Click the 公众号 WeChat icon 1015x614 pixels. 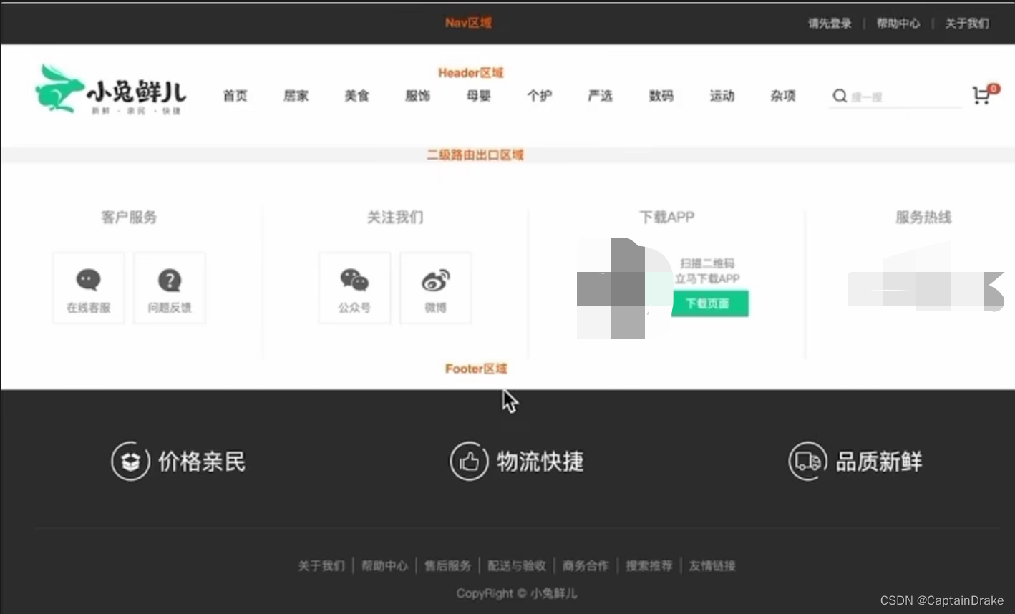(x=354, y=280)
